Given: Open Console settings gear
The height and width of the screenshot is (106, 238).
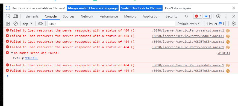Looking at the screenshot, I should [x=234, y=24].
